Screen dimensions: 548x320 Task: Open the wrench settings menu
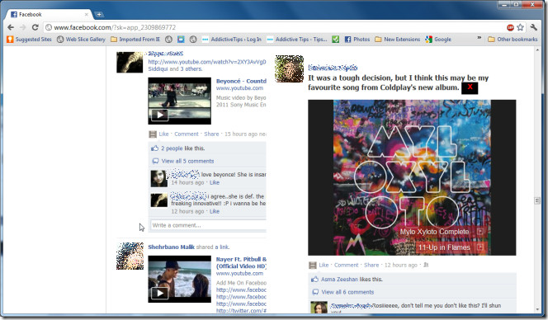(x=533, y=27)
